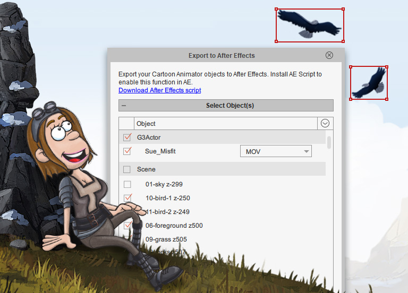408x293 pixels.
Task: Uncheck the 10-bird-1 z-250 checkbox
Action: point(127,198)
